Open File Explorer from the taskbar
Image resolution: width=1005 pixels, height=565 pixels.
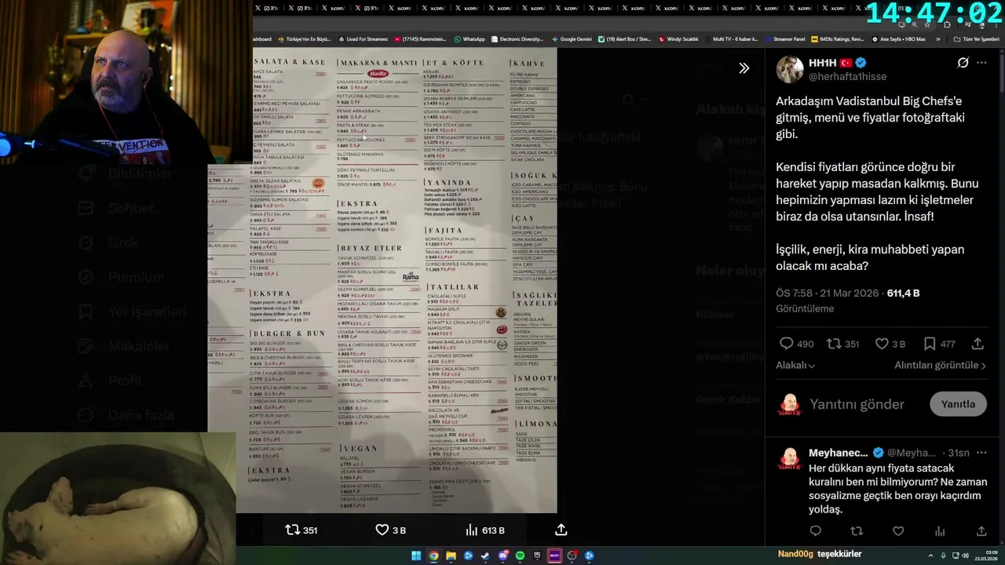(451, 556)
